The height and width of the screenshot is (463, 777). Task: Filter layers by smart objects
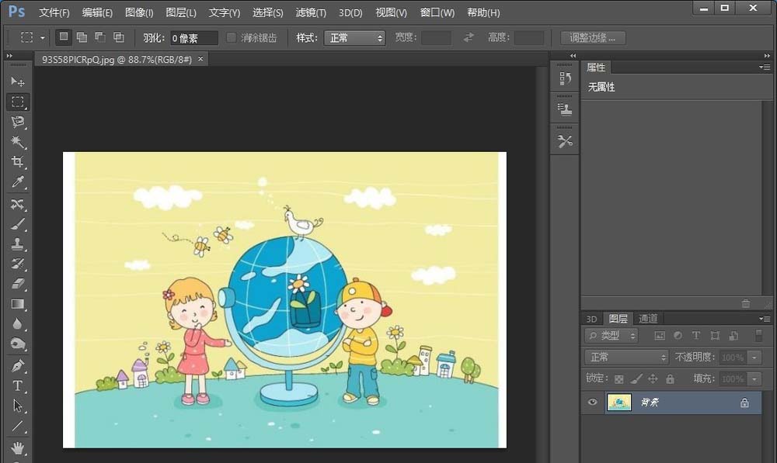(733, 335)
